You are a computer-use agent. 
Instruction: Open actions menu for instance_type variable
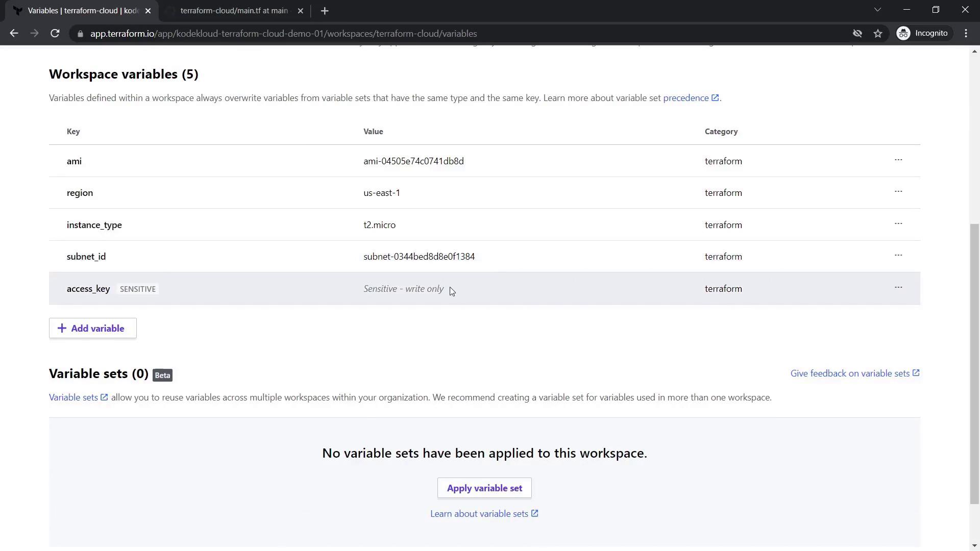coord(898,224)
